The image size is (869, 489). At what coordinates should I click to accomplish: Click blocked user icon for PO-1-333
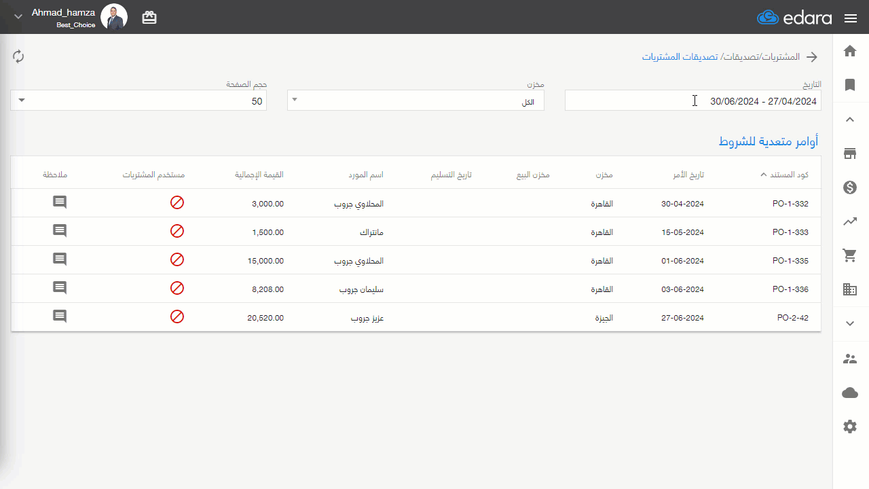[x=177, y=231]
